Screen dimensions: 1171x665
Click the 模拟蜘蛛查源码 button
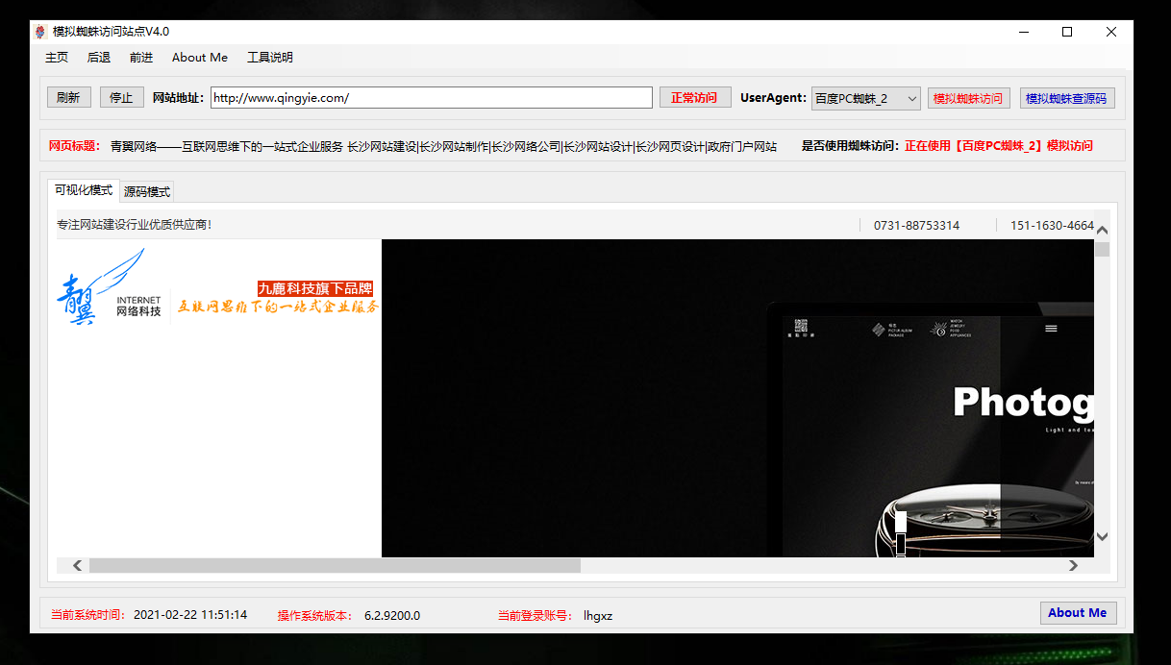[x=1066, y=98]
